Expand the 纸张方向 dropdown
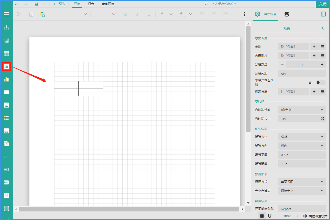Screen dimensions: 330x220 coord(302,146)
